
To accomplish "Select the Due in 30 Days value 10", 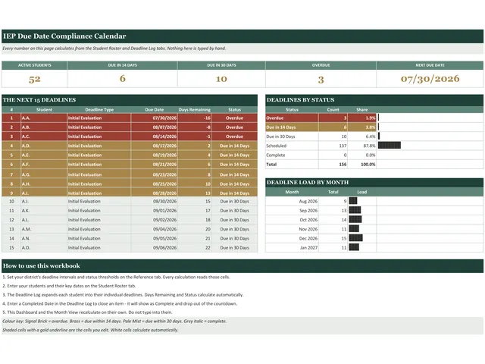I will (x=221, y=79).
